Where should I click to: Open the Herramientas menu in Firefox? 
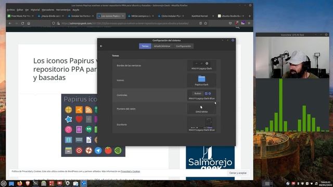pyautogui.click(x=63, y=10)
